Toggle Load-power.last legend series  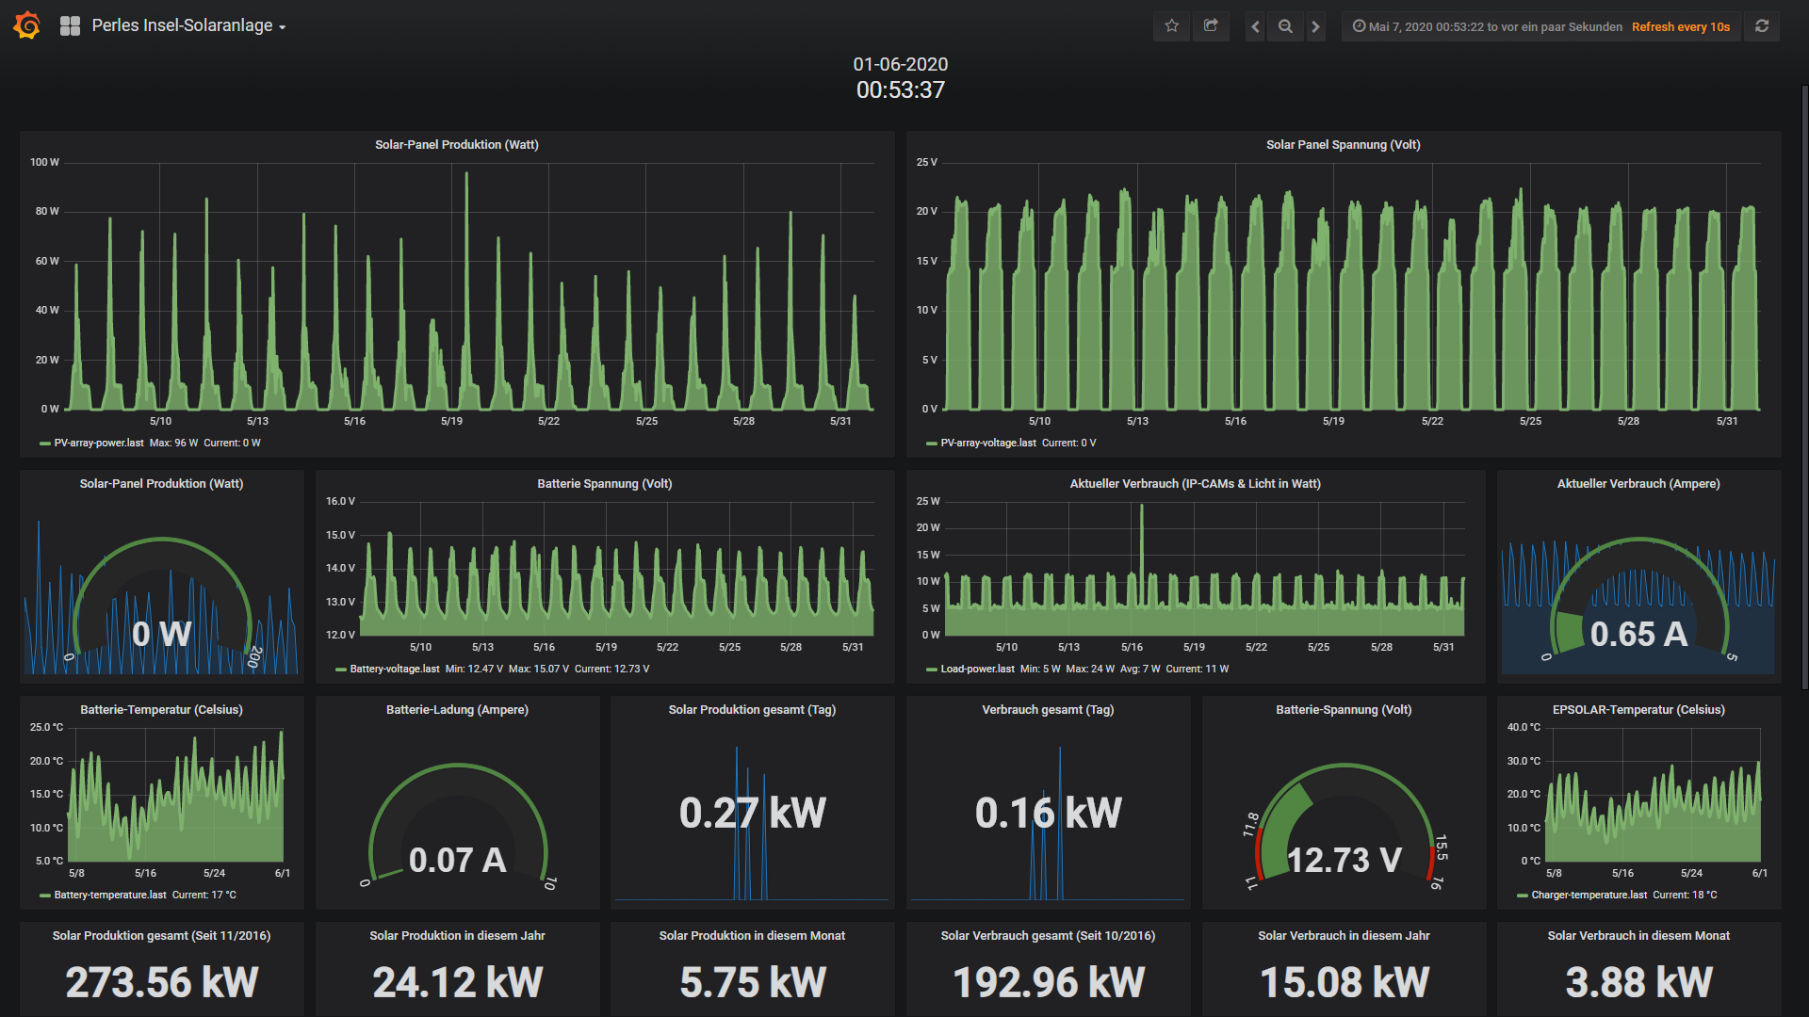coord(976,669)
